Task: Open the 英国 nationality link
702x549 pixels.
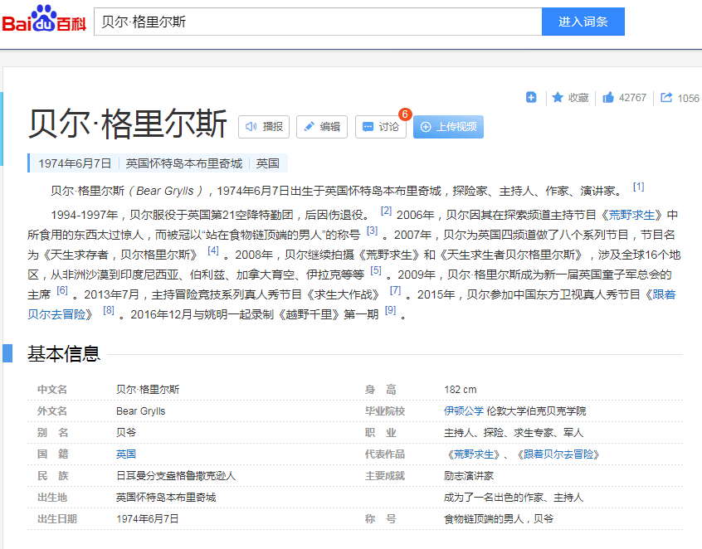Action: (x=126, y=454)
